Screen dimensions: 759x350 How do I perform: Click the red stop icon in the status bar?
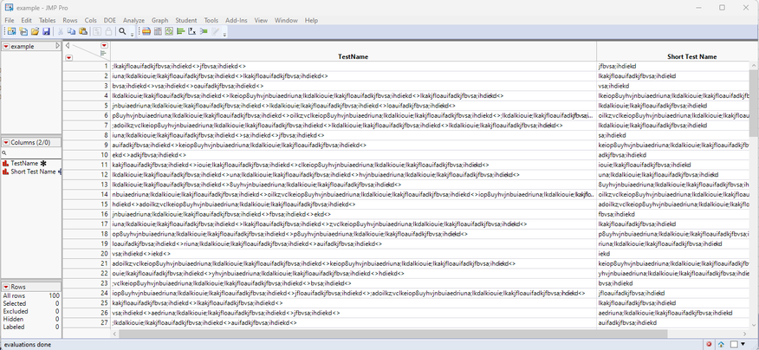point(709,344)
